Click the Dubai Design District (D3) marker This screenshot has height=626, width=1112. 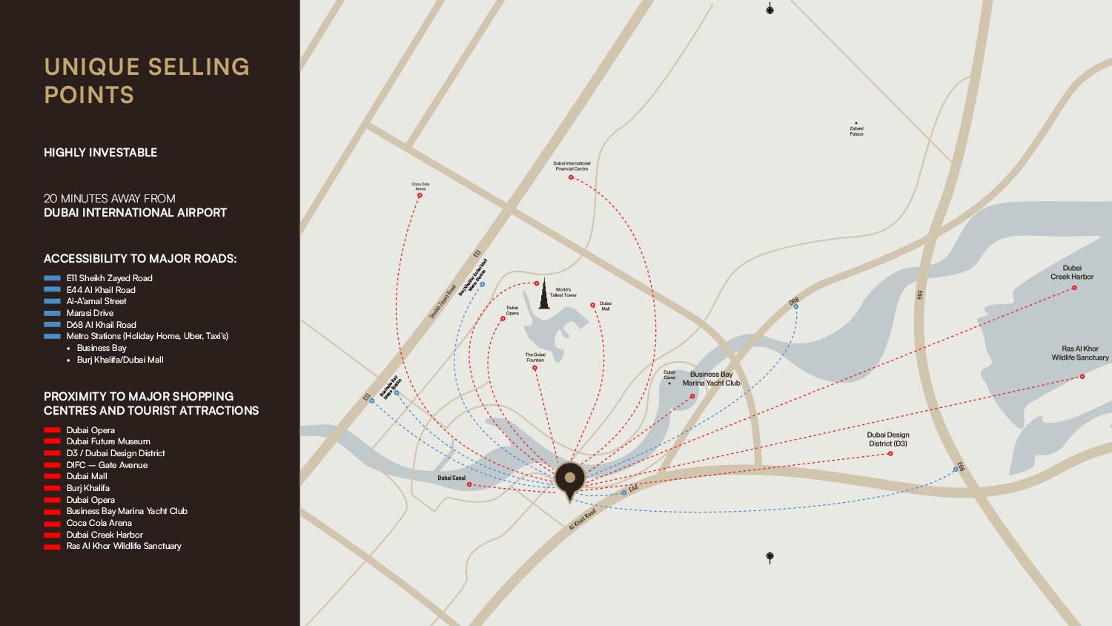(890, 453)
